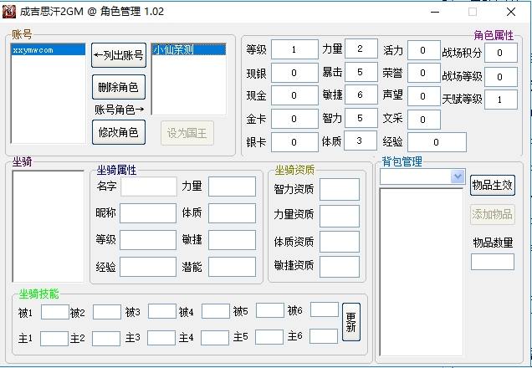The image size is (532, 368).
Task: Click the 金卡 value field
Action: pos(294,119)
